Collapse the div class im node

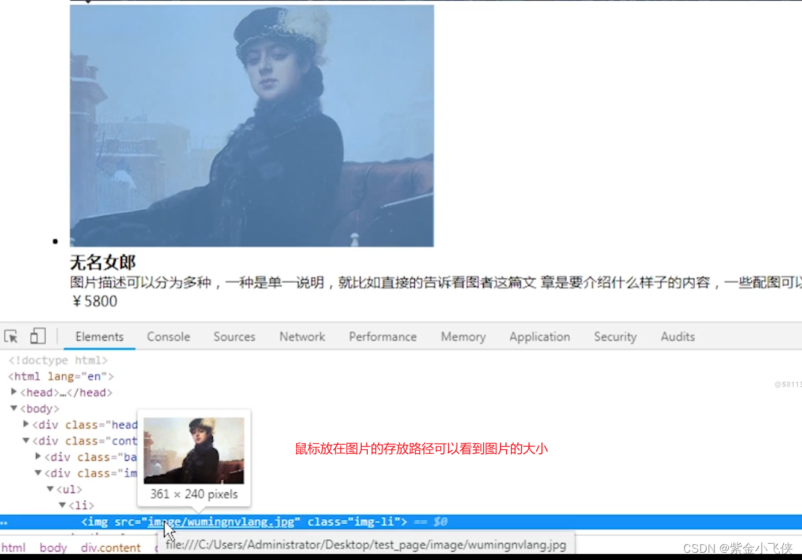tap(38, 473)
